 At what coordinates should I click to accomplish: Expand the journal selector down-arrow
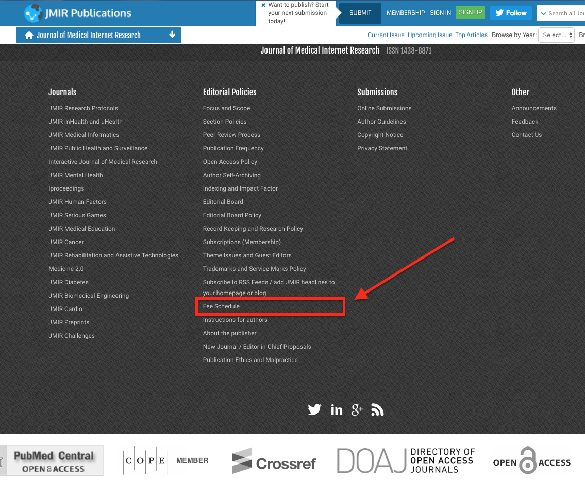(172, 35)
